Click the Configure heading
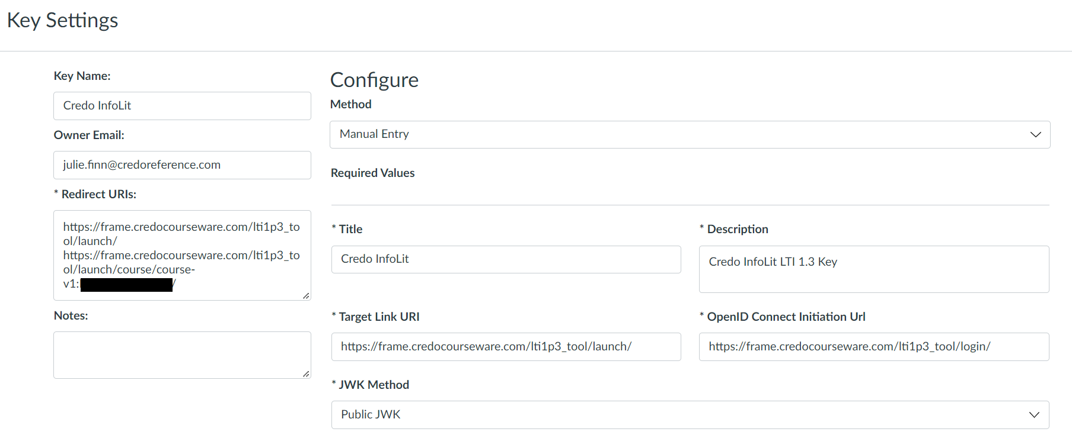 pos(374,80)
